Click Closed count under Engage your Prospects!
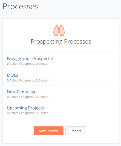The width and height of the screenshot is (121, 146). [x=42, y=64]
